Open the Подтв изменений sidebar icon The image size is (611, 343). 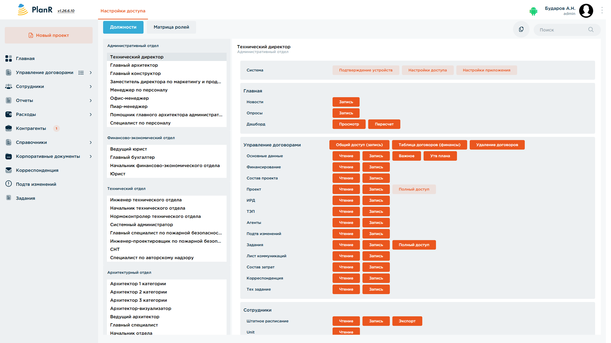point(9,184)
